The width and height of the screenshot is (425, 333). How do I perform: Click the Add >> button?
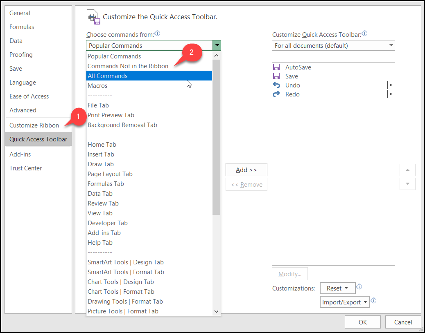pyautogui.click(x=246, y=170)
